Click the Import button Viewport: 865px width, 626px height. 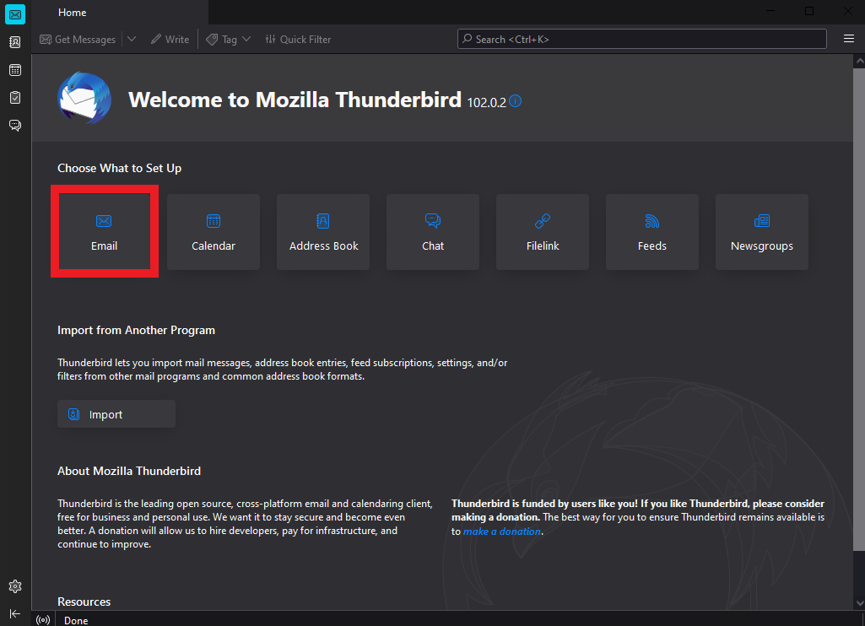[x=116, y=414]
